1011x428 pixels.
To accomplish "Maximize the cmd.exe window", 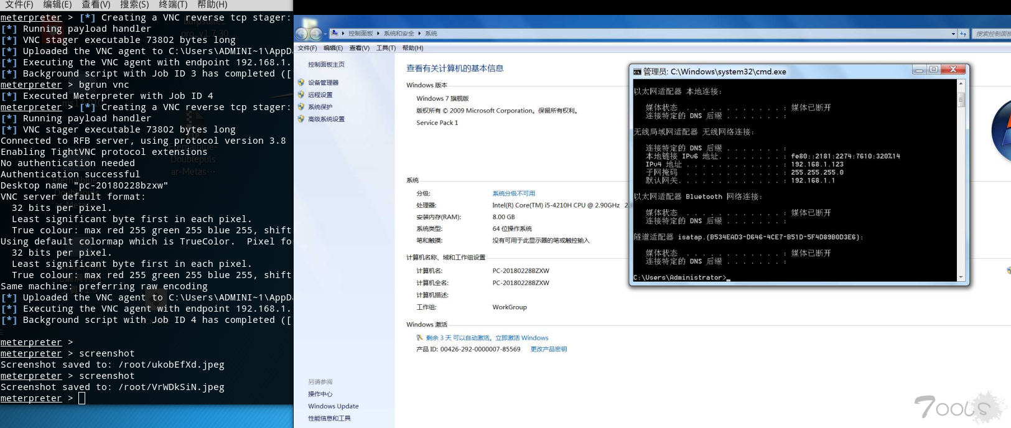I will [933, 70].
